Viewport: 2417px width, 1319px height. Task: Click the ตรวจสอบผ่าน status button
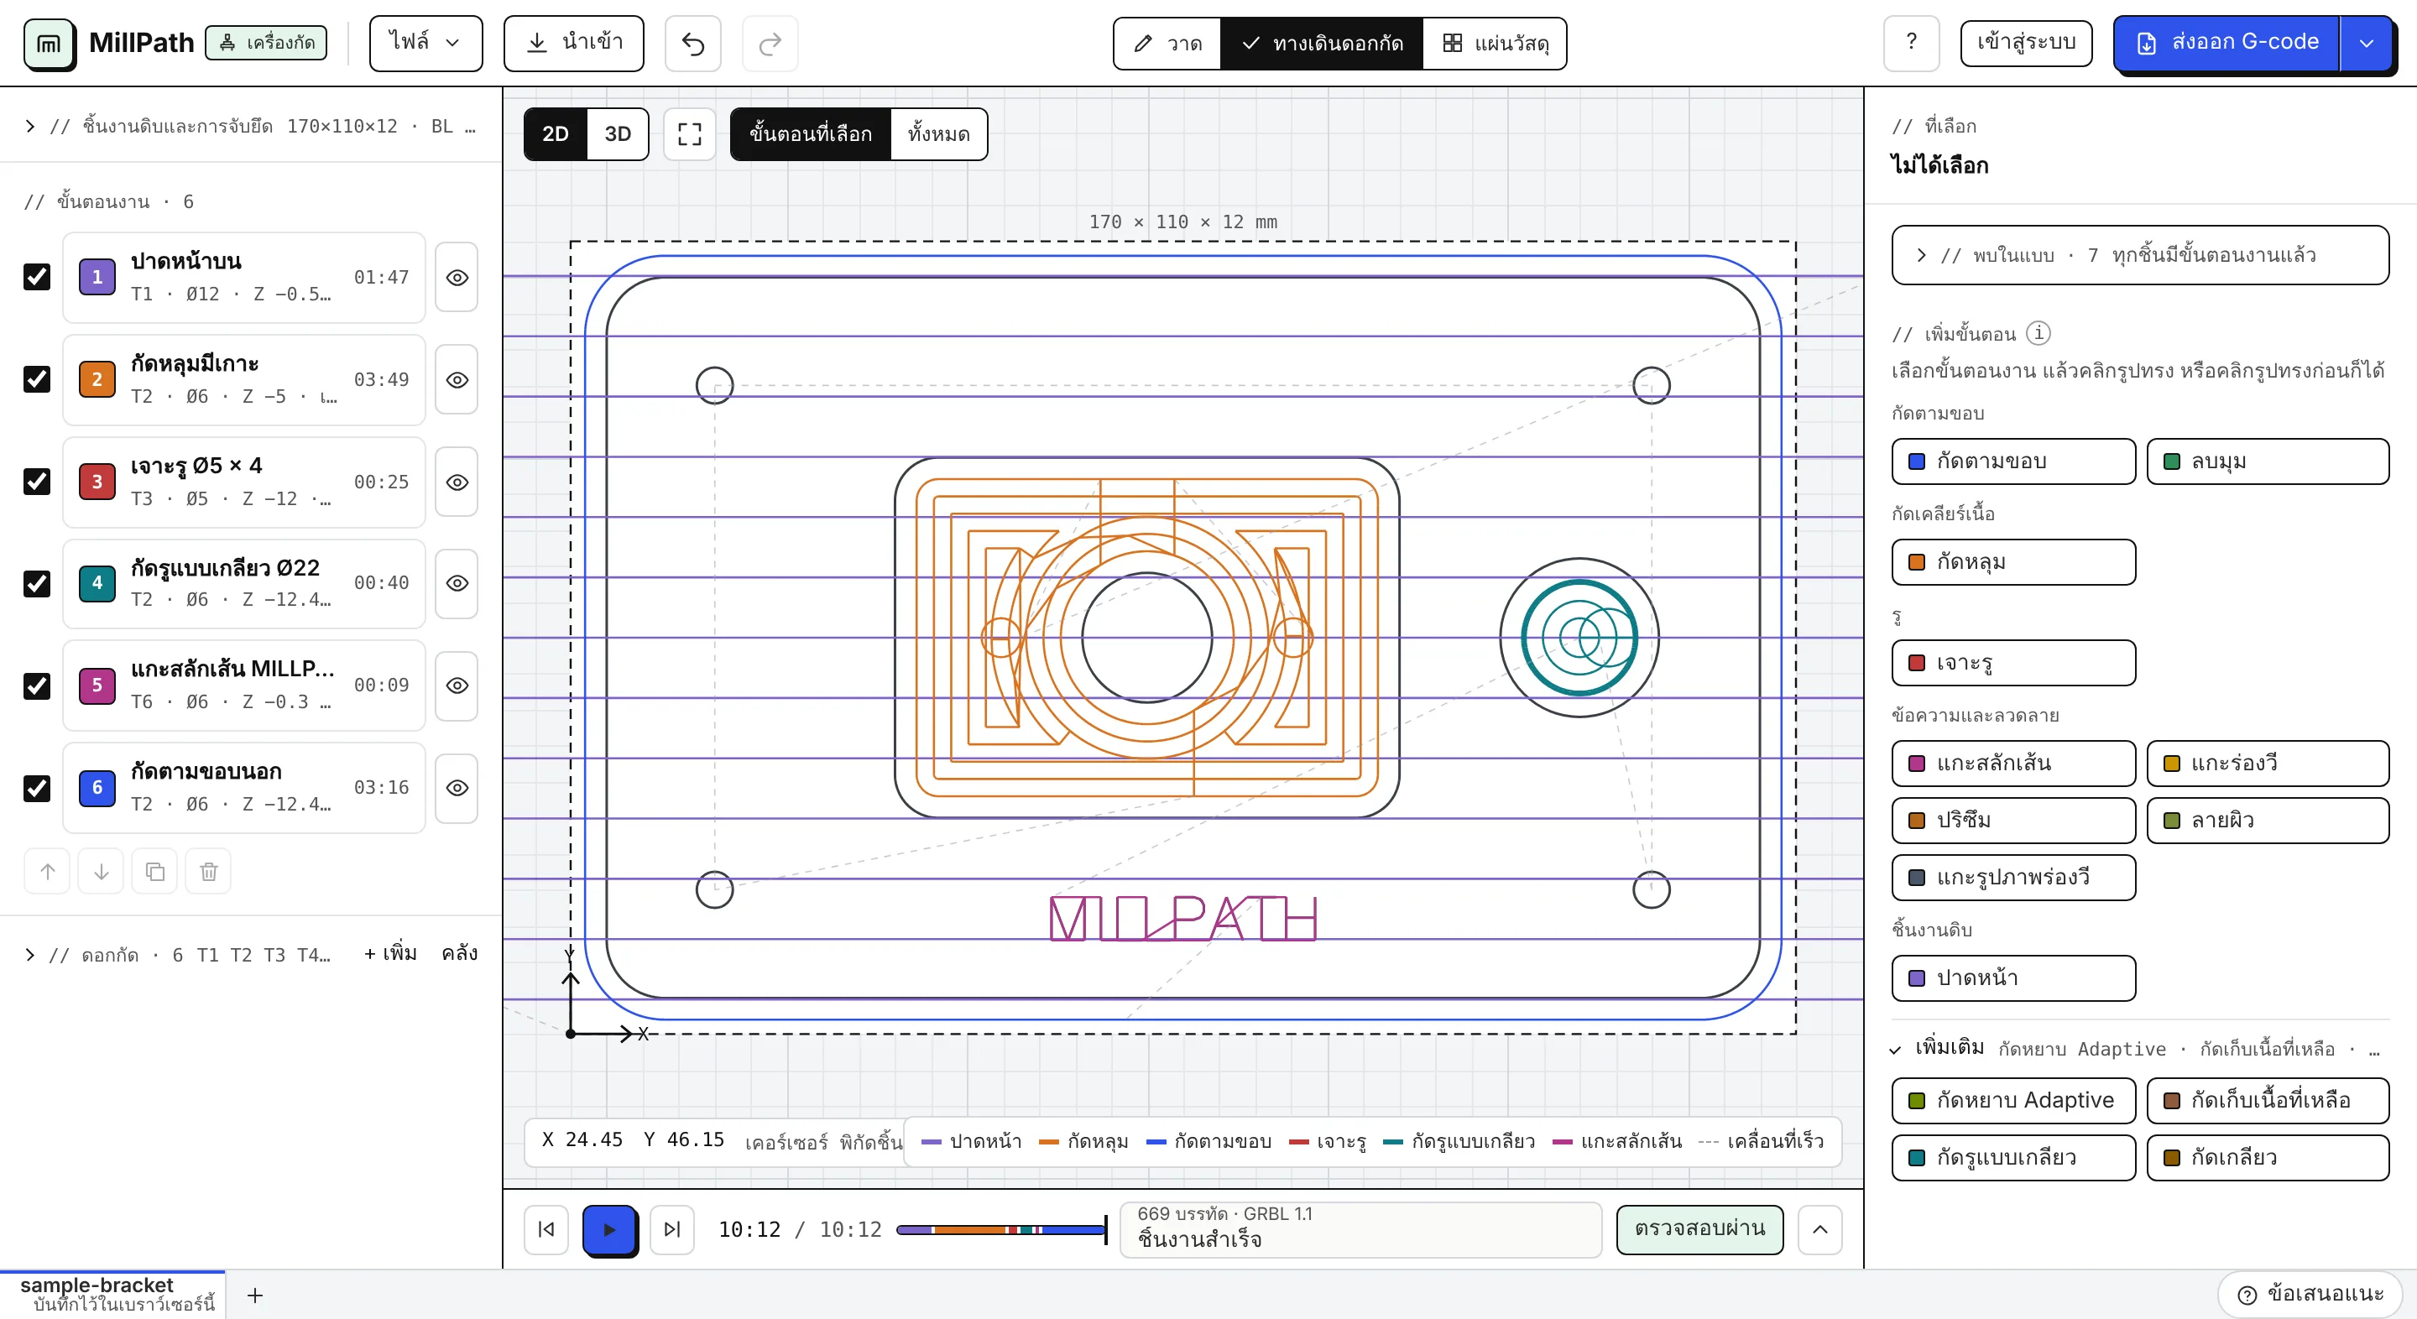tap(1699, 1229)
